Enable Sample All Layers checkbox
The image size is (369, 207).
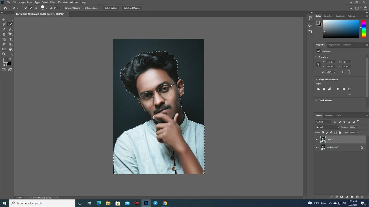pyautogui.click(x=63, y=8)
